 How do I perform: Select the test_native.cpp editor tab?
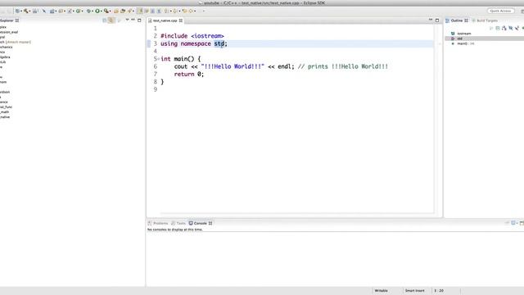point(165,20)
